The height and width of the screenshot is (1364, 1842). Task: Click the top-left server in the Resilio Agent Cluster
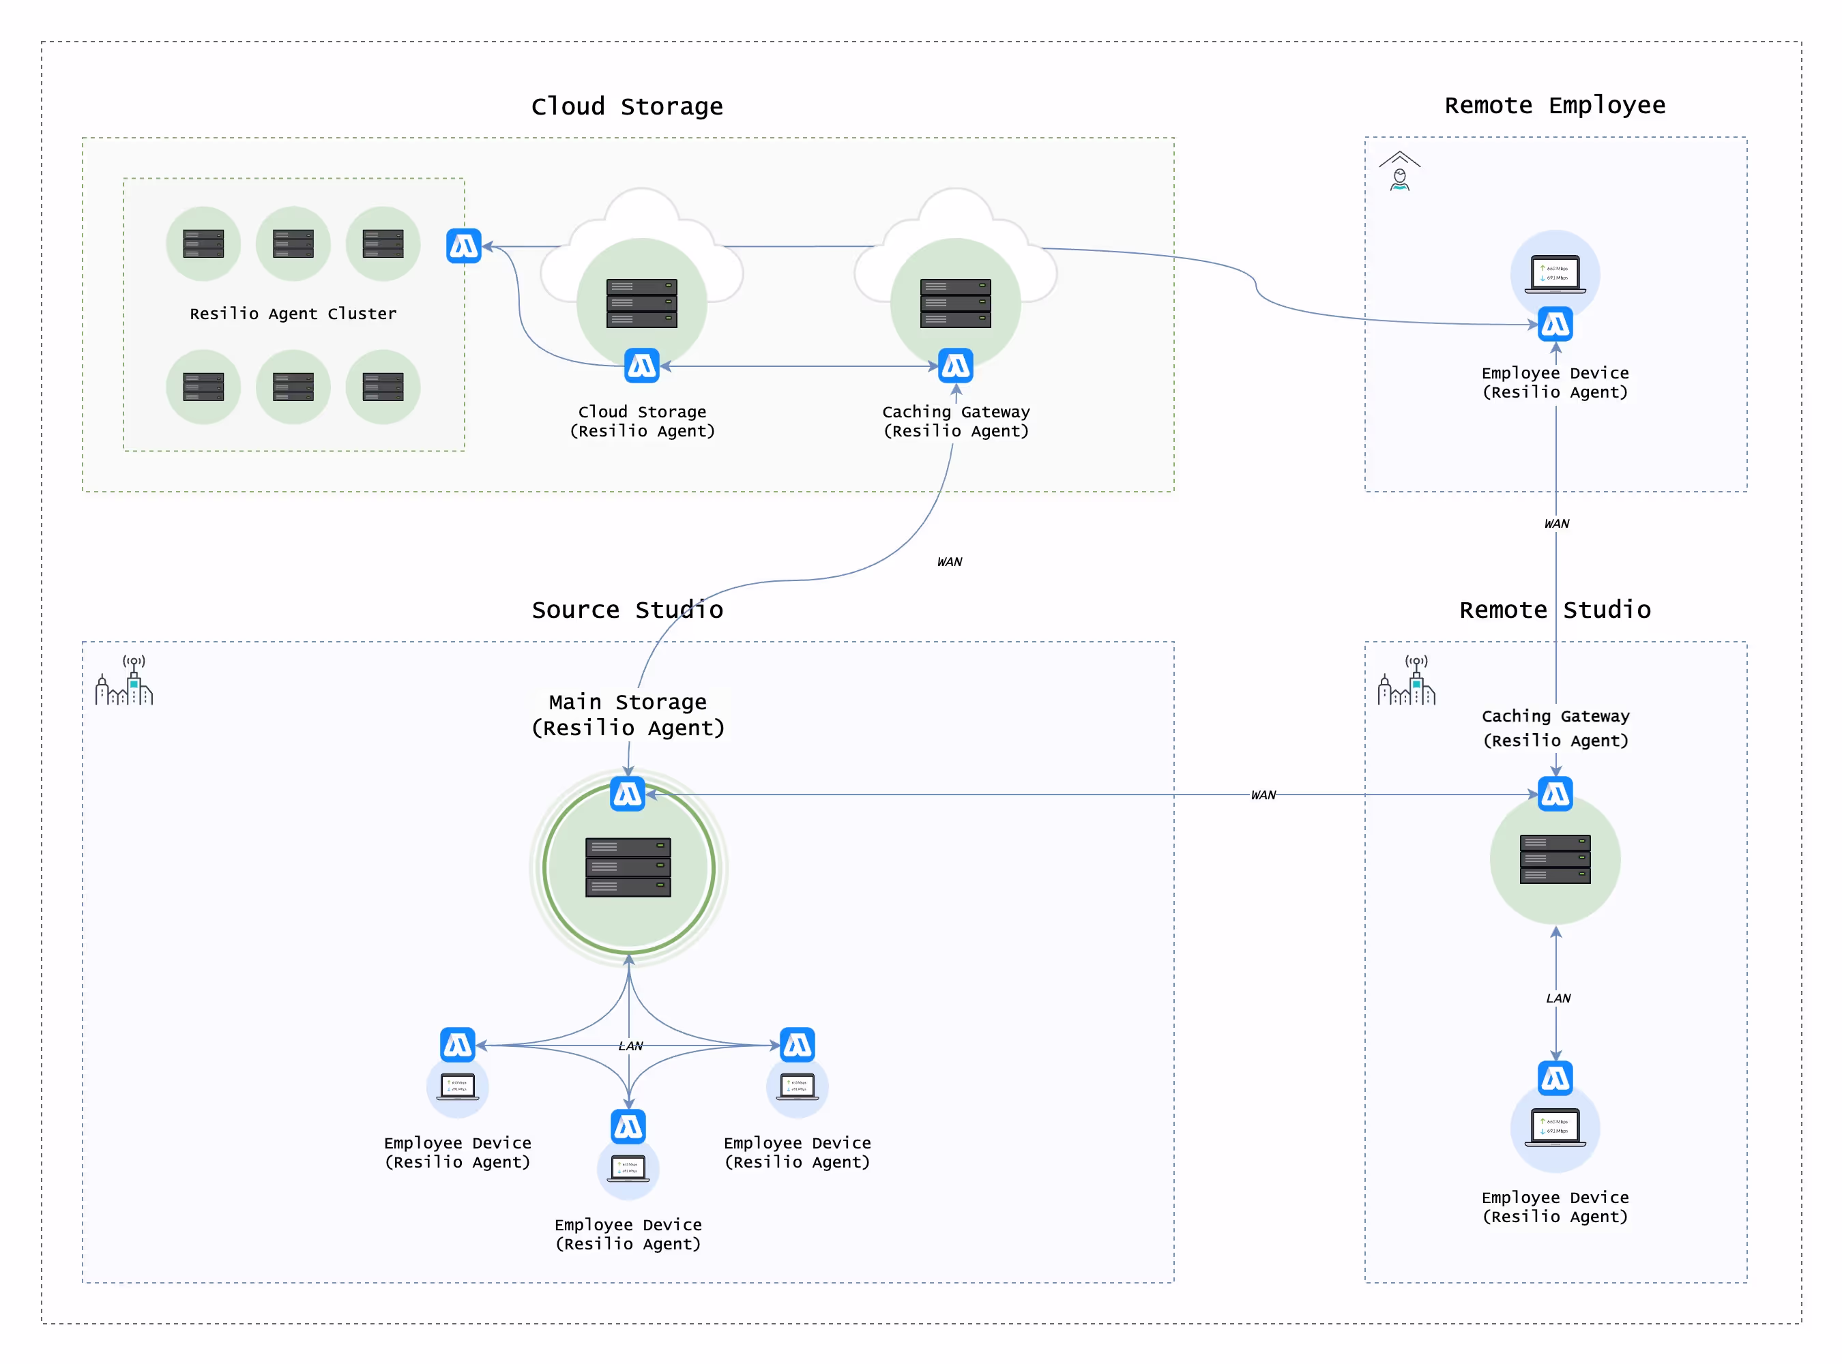click(203, 244)
